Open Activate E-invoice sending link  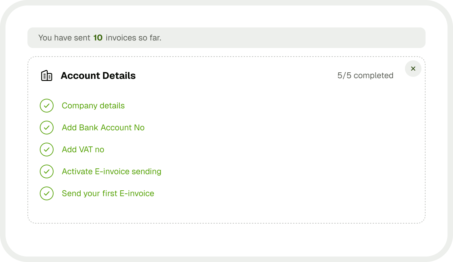[x=112, y=171]
